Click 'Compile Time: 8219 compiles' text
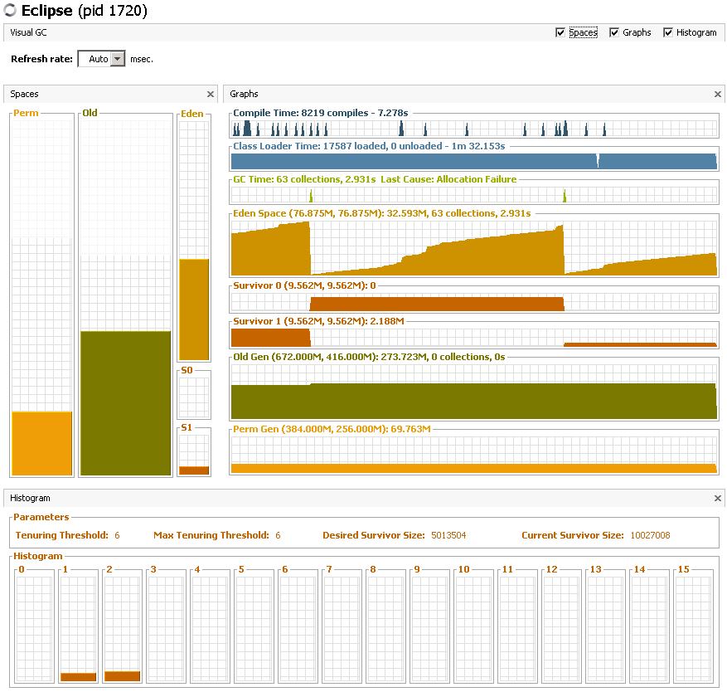Image resolution: width=727 pixels, height=692 pixels. coord(300,113)
